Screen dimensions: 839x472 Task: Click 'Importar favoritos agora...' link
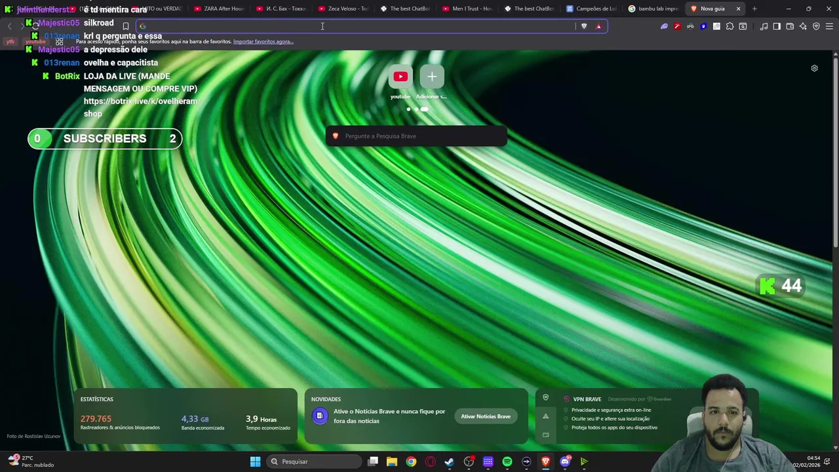click(263, 41)
